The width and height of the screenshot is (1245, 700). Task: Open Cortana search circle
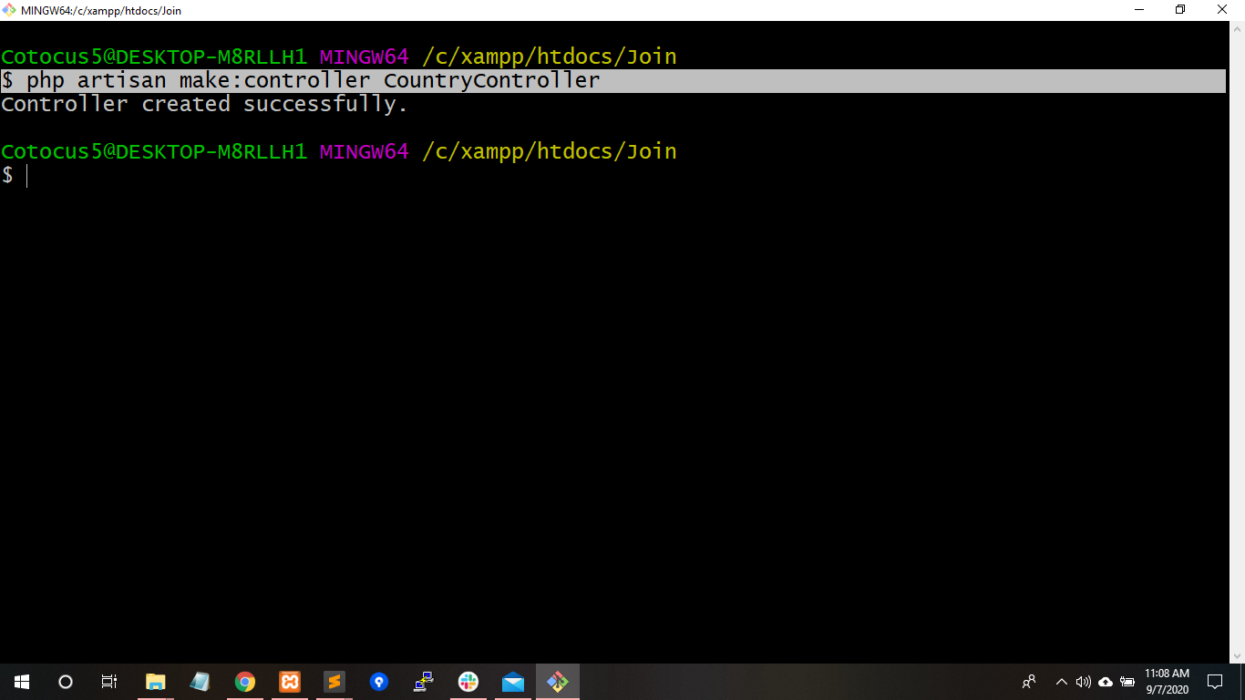coord(66,682)
